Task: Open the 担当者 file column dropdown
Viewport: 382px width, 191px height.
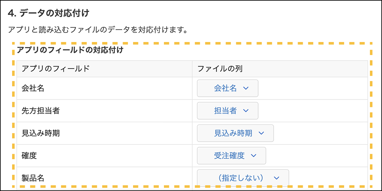Action: point(227,110)
